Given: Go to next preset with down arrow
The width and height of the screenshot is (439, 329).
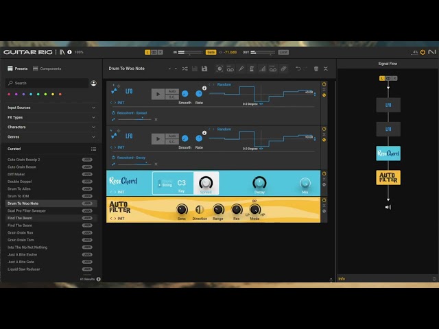Looking at the screenshot, I should point(176,69).
